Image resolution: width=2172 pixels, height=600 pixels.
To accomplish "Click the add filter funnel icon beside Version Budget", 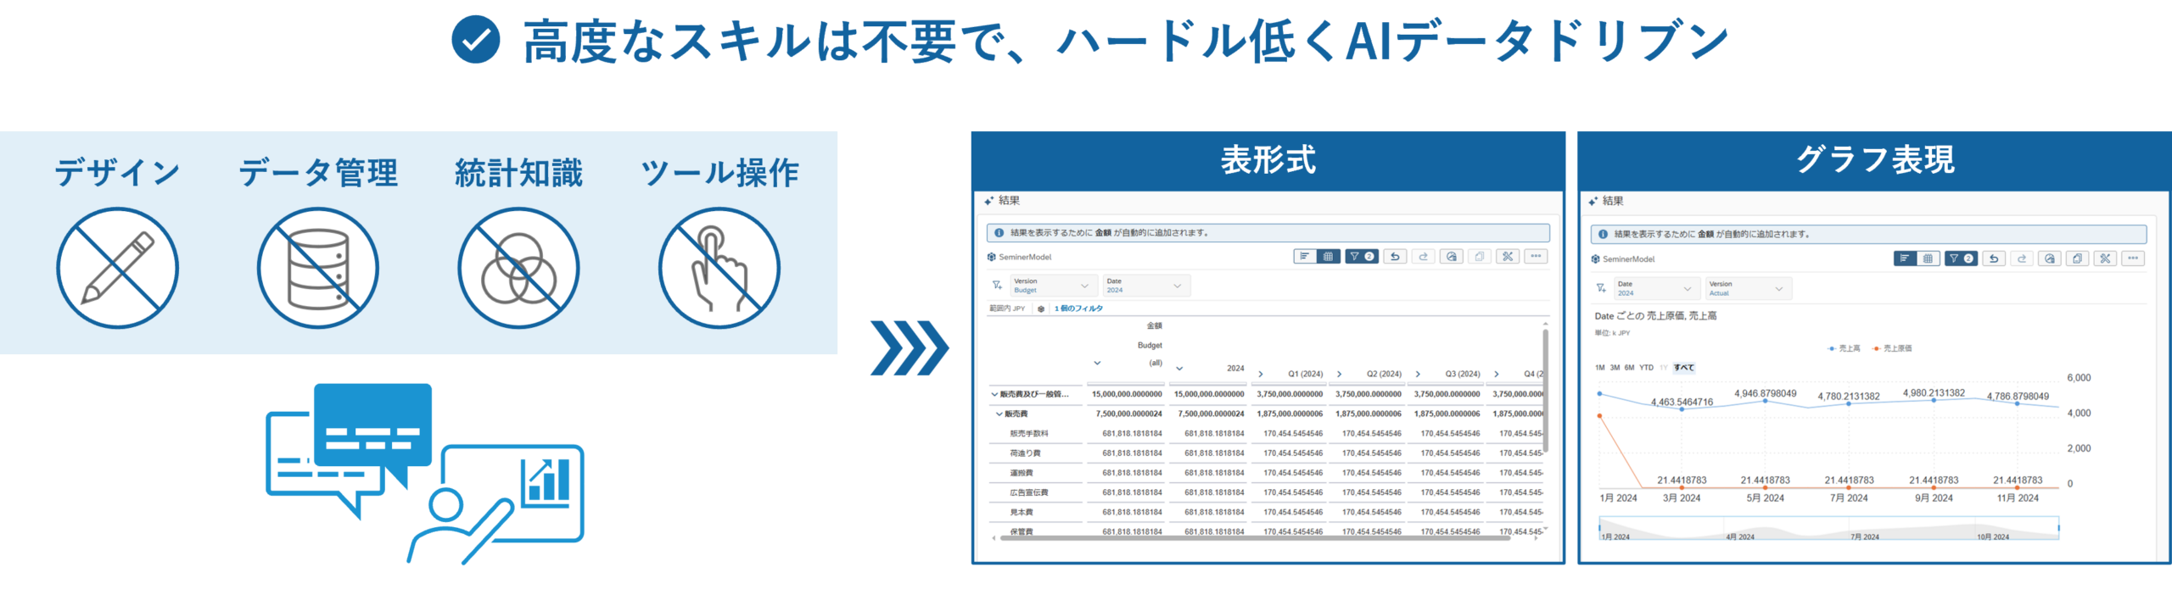I will 997,286.
